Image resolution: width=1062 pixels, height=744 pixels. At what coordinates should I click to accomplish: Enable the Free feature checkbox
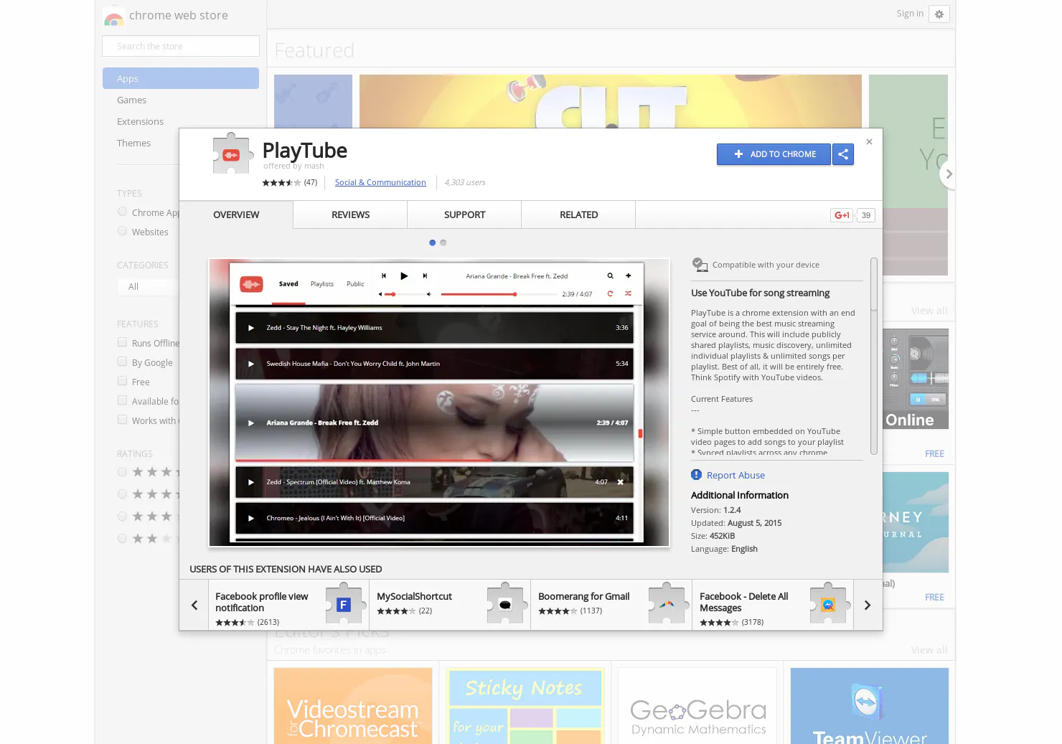(122, 381)
